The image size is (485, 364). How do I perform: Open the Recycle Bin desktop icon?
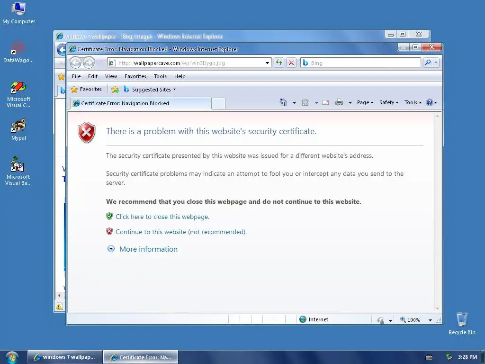point(462,323)
